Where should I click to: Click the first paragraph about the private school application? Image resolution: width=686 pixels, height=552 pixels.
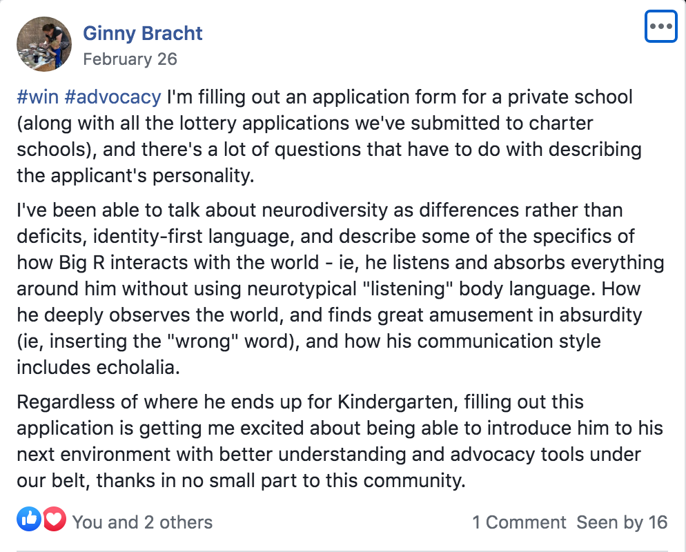pyautogui.click(x=329, y=136)
